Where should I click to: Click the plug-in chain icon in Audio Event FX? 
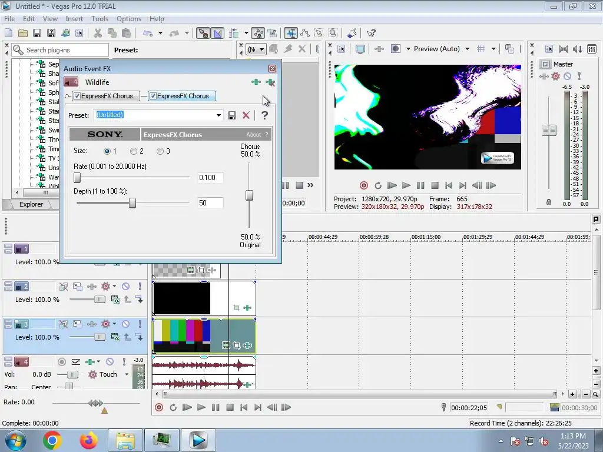256,82
